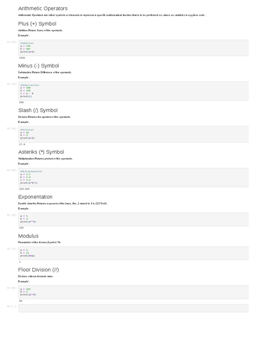253x337 pixels.
Task: Select the #Substraction code cell
Action: (x=133, y=91)
